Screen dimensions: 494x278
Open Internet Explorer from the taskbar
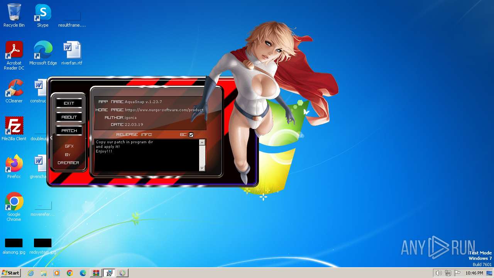point(30,273)
